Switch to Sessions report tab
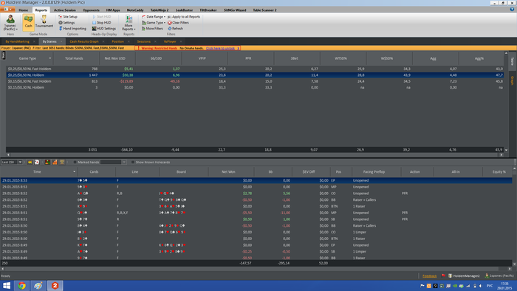 coord(144,41)
